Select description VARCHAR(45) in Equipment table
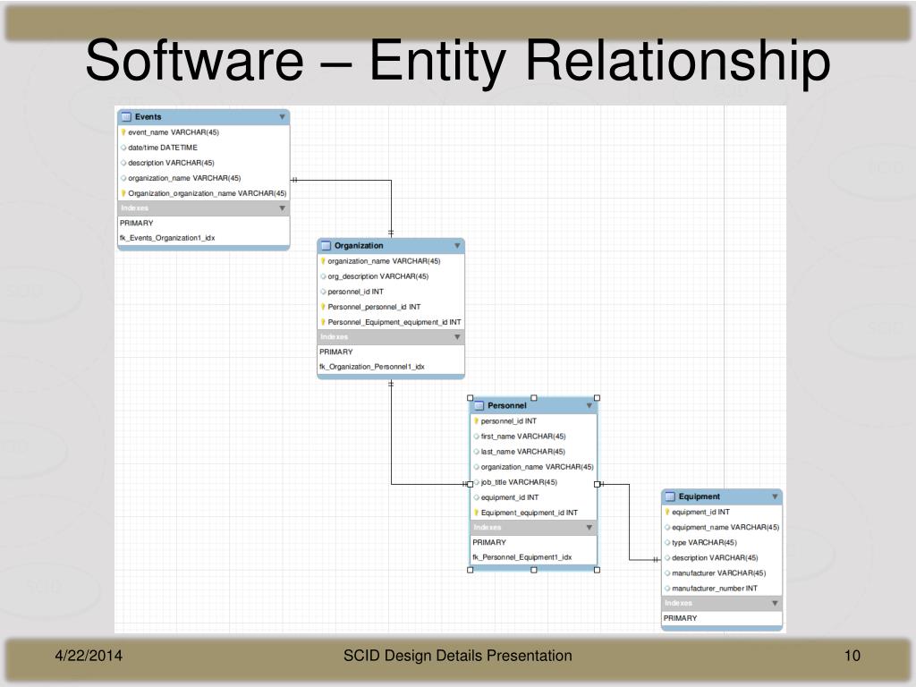 pos(715,558)
